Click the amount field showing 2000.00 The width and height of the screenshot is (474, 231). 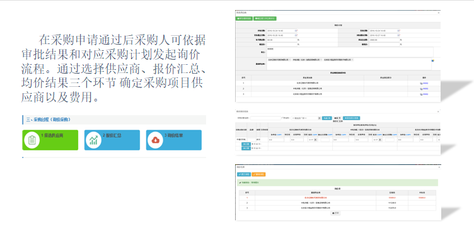click(x=384, y=40)
